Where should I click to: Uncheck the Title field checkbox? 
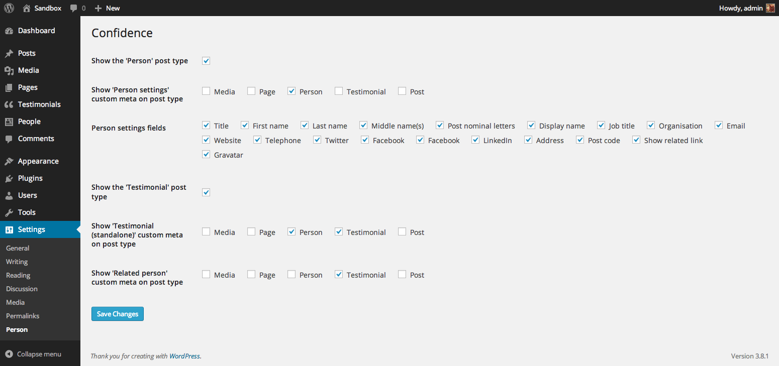click(x=206, y=125)
